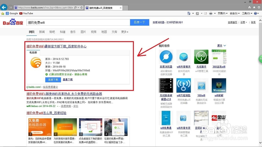262x147 pixels.
Task: Open step 1 tutorial thumbnail
Action: (x=40, y=127)
